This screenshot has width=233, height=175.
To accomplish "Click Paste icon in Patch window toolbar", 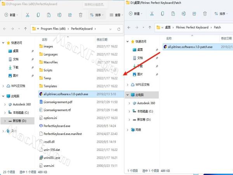I will (x=173, y=14).
